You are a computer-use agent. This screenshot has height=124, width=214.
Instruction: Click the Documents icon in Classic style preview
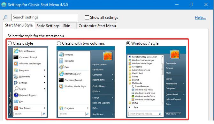click(16, 77)
